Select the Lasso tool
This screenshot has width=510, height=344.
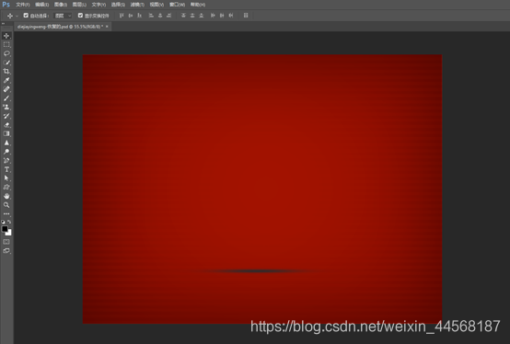tap(6, 53)
